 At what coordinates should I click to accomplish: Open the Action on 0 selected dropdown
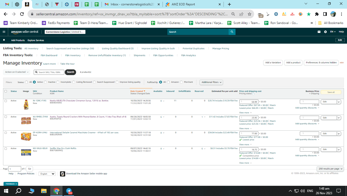[17, 72]
